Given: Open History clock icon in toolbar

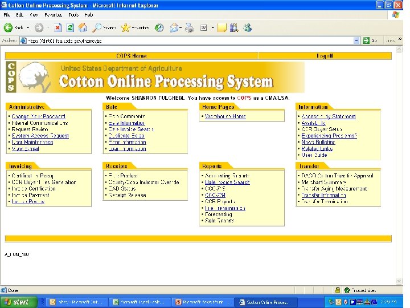Looking at the screenshot, I should [x=159, y=27].
